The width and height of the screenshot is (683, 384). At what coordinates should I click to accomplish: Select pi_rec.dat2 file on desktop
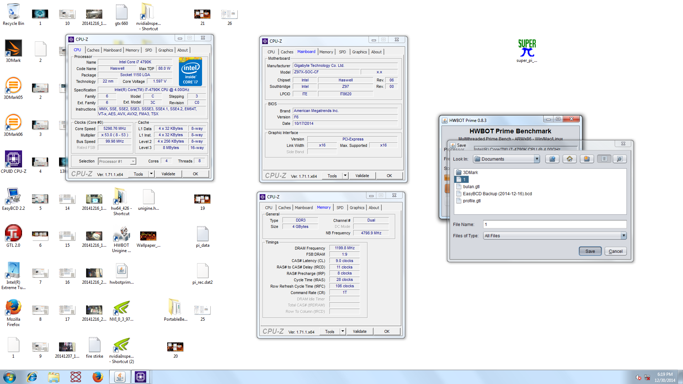[x=202, y=273]
